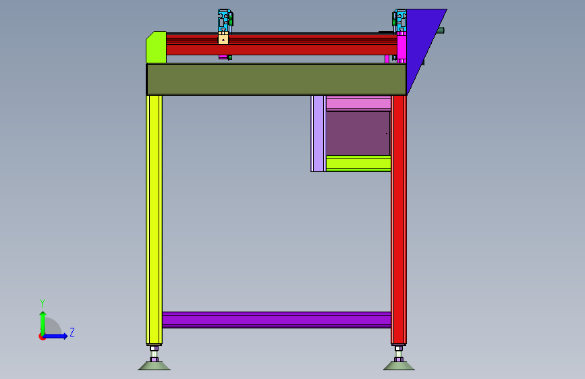Screen dimensions: 585x379
Task: Select the red right vertical leg
Action: [x=399, y=220]
